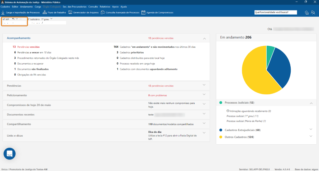Open the Agenda de Compromissos calendar icon

[x=143, y=13]
